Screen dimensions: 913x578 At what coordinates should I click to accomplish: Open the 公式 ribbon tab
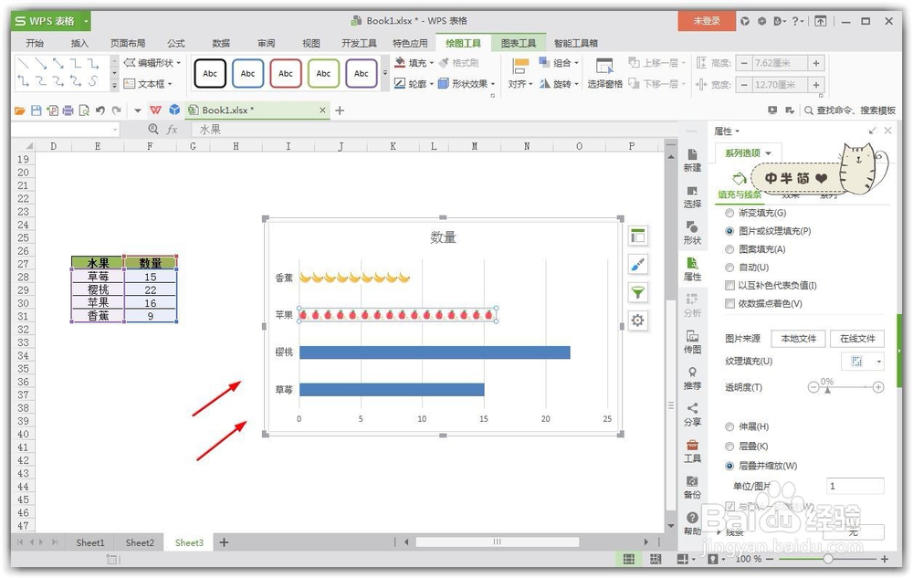click(x=176, y=43)
